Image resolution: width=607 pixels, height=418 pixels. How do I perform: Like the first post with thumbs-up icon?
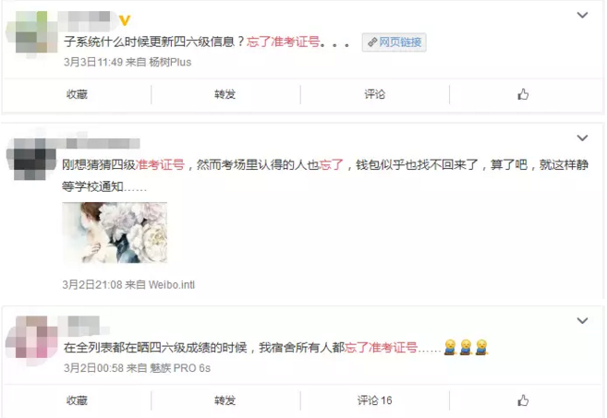pos(523,94)
